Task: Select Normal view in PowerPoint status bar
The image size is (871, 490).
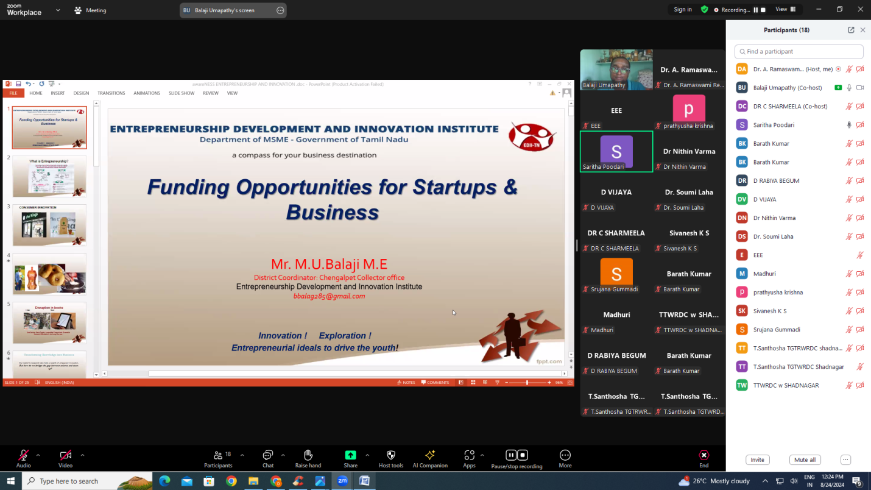Action: tap(460, 383)
